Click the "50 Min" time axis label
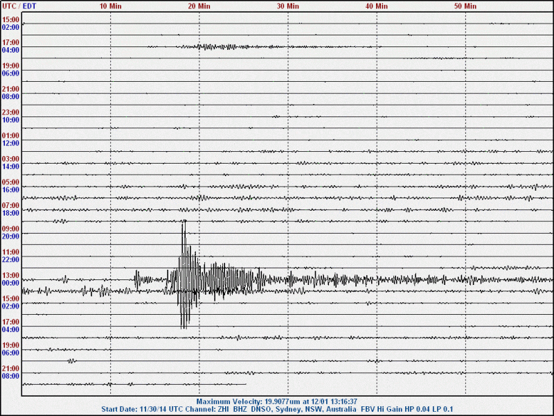554x416 pixels. (x=465, y=6)
